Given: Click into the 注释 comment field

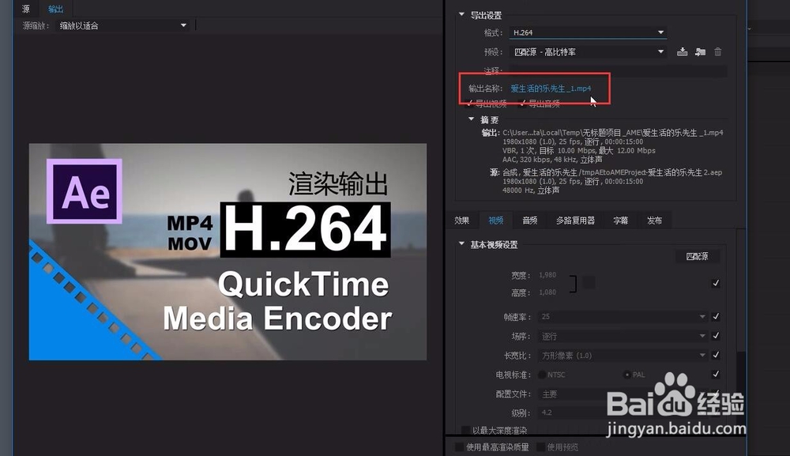Looking at the screenshot, I should point(618,70).
